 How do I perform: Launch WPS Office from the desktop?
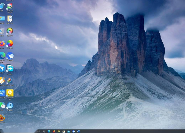pyautogui.click(x=2, y=93)
